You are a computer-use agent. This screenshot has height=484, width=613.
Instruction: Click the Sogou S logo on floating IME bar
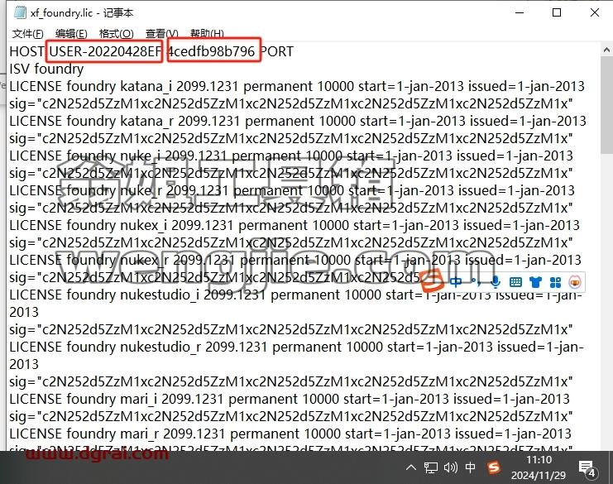(433, 280)
